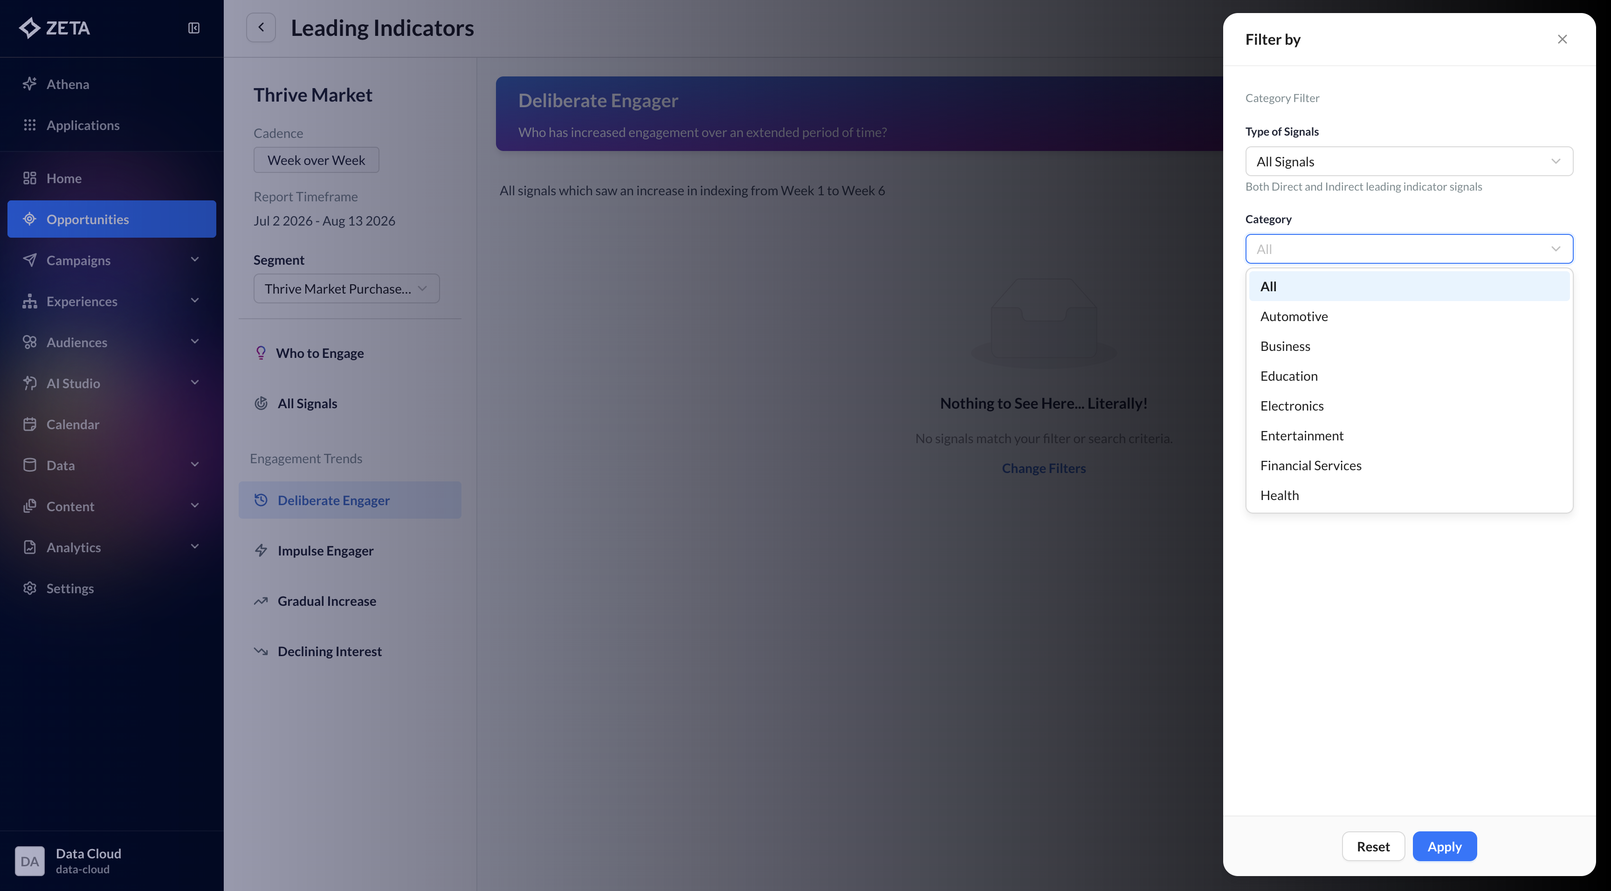This screenshot has height=891, width=1611.
Task: Open the Applications grid icon
Action: tap(29, 125)
